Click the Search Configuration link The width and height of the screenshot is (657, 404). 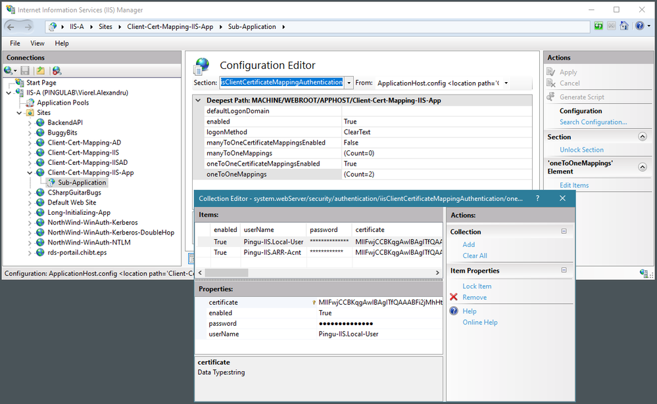(593, 122)
